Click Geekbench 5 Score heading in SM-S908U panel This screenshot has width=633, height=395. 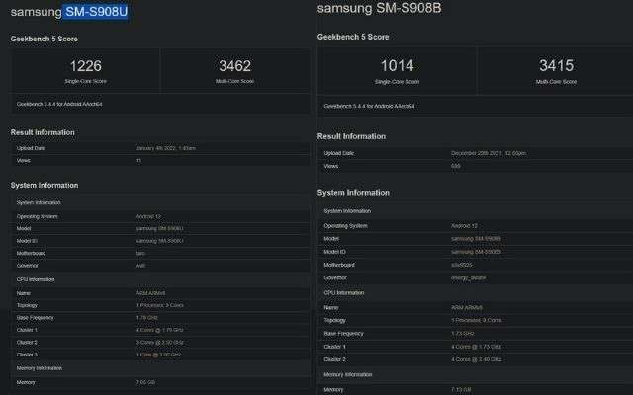pos(44,39)
